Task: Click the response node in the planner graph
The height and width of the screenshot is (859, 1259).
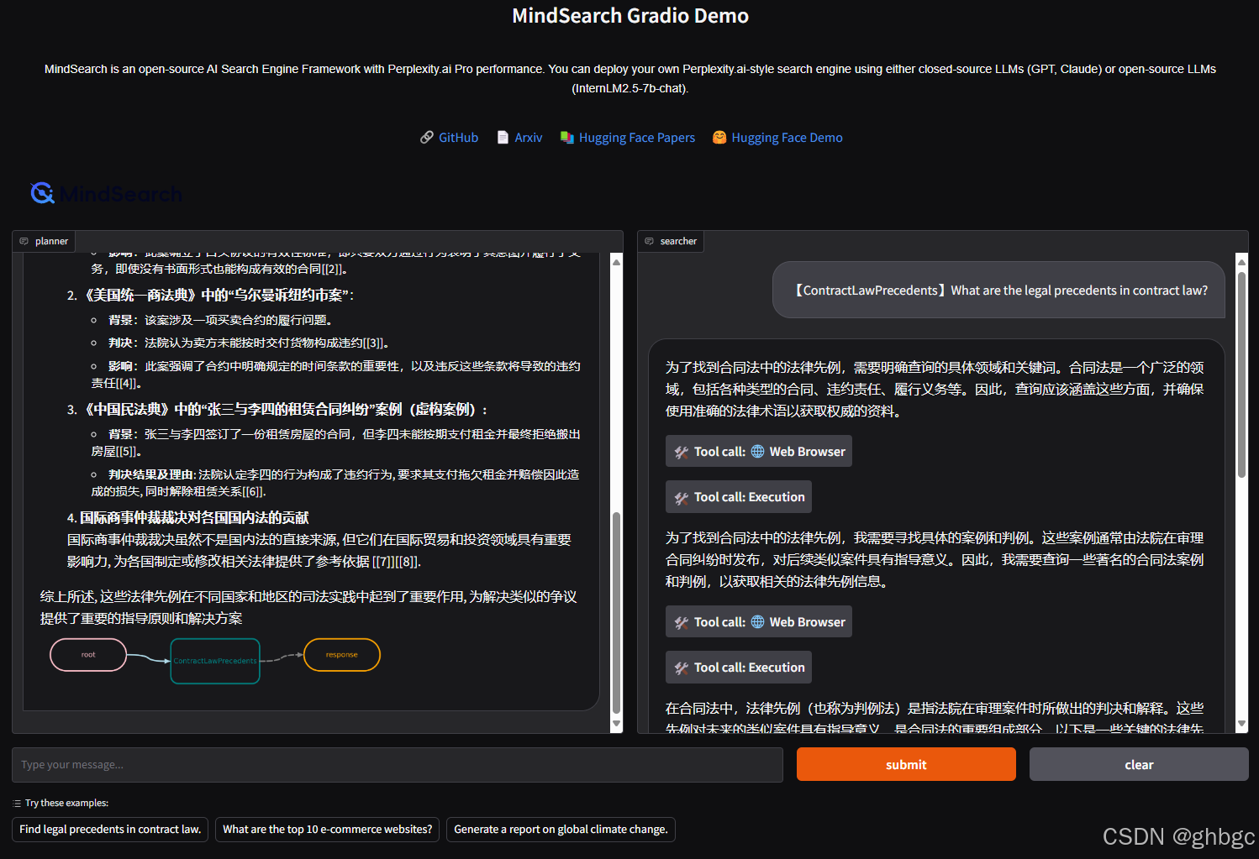Action: pyautogui.click(x=341, y=655)
